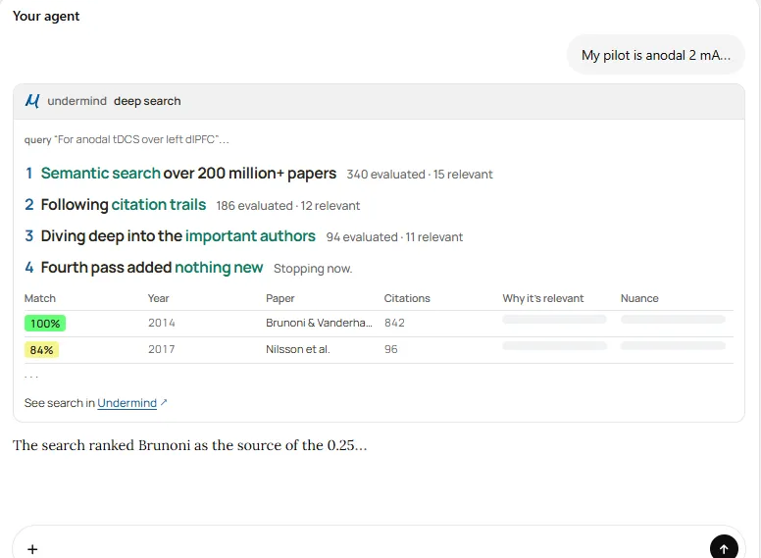The height and width of the screenshot is (558, 761).
Task: Click the Undermind logo icon
Action: pos(32,101)
